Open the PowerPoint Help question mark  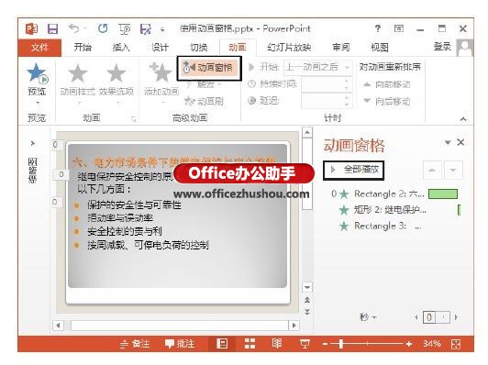point(378,28)
